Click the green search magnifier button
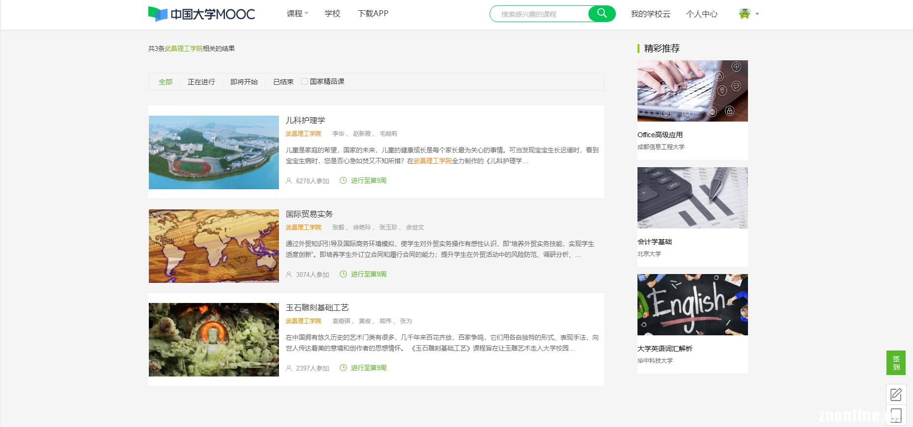Viewport: 913px width, 427px height. coord(602,14)
